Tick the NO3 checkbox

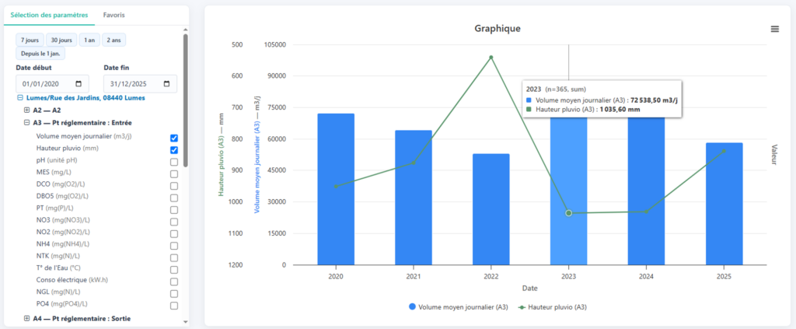point(174,222)
